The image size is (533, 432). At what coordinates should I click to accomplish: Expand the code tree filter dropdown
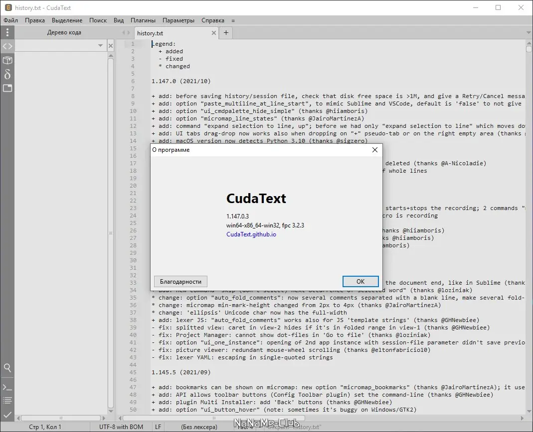[100, 45]
